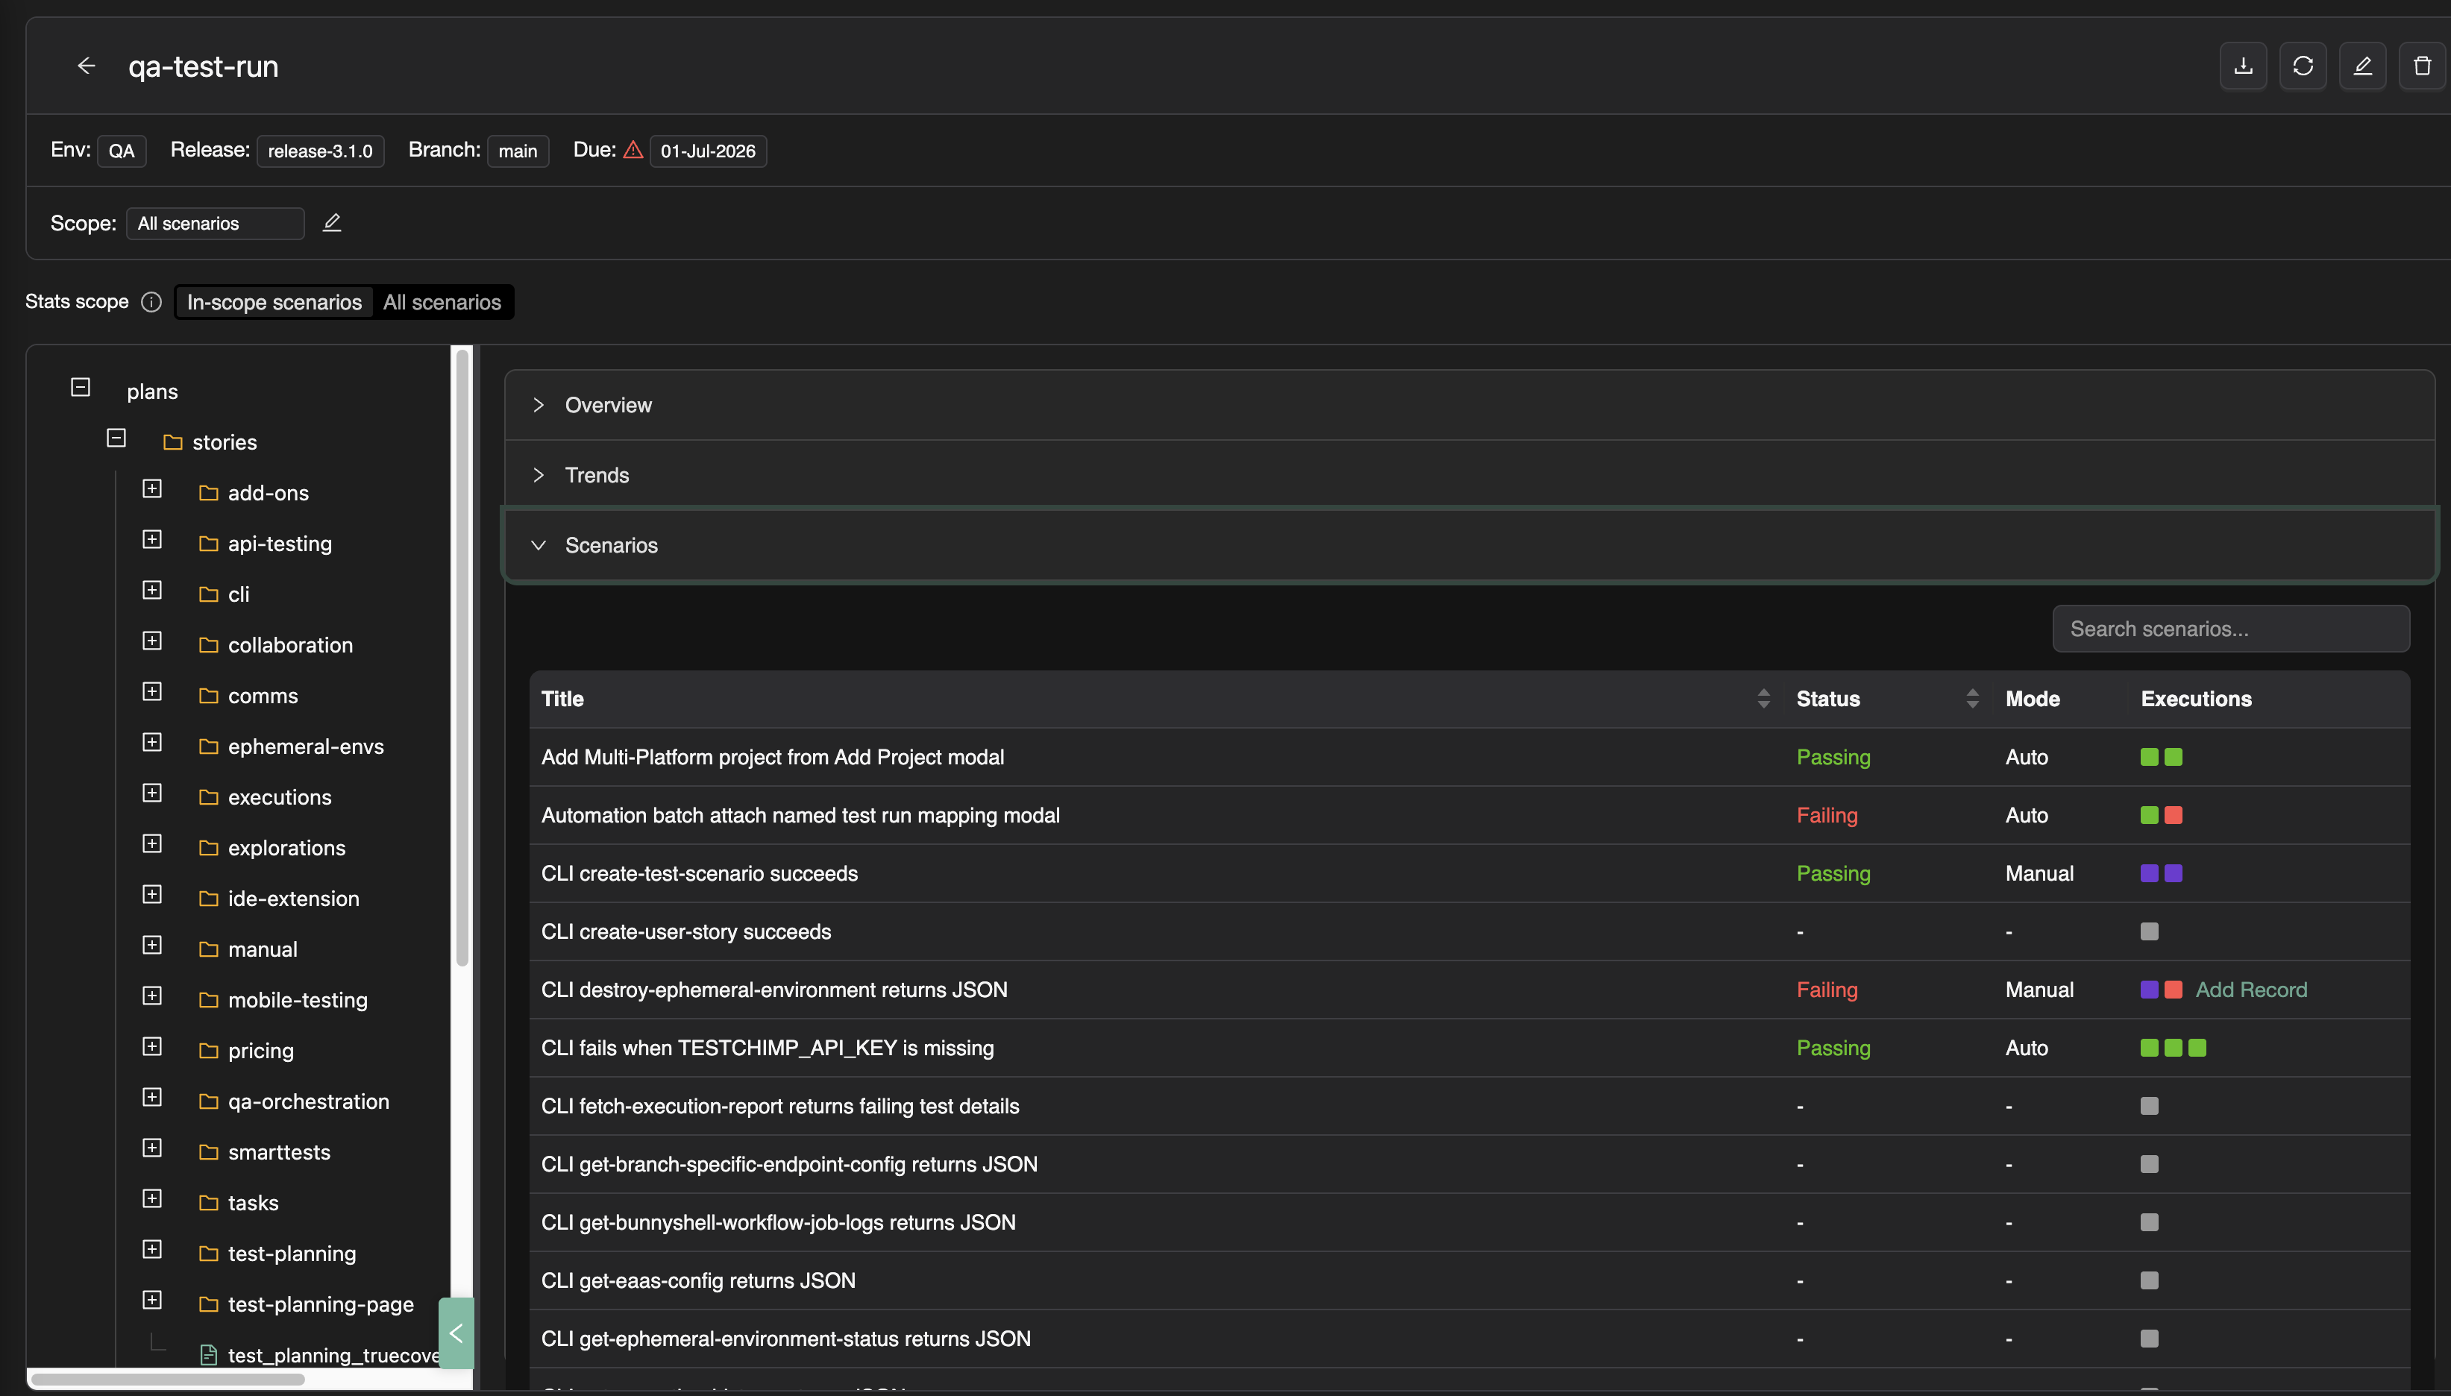Click the overdue warning triangle next to Due
Screen dimensions: 2451x1396
[x=633, y=150]
